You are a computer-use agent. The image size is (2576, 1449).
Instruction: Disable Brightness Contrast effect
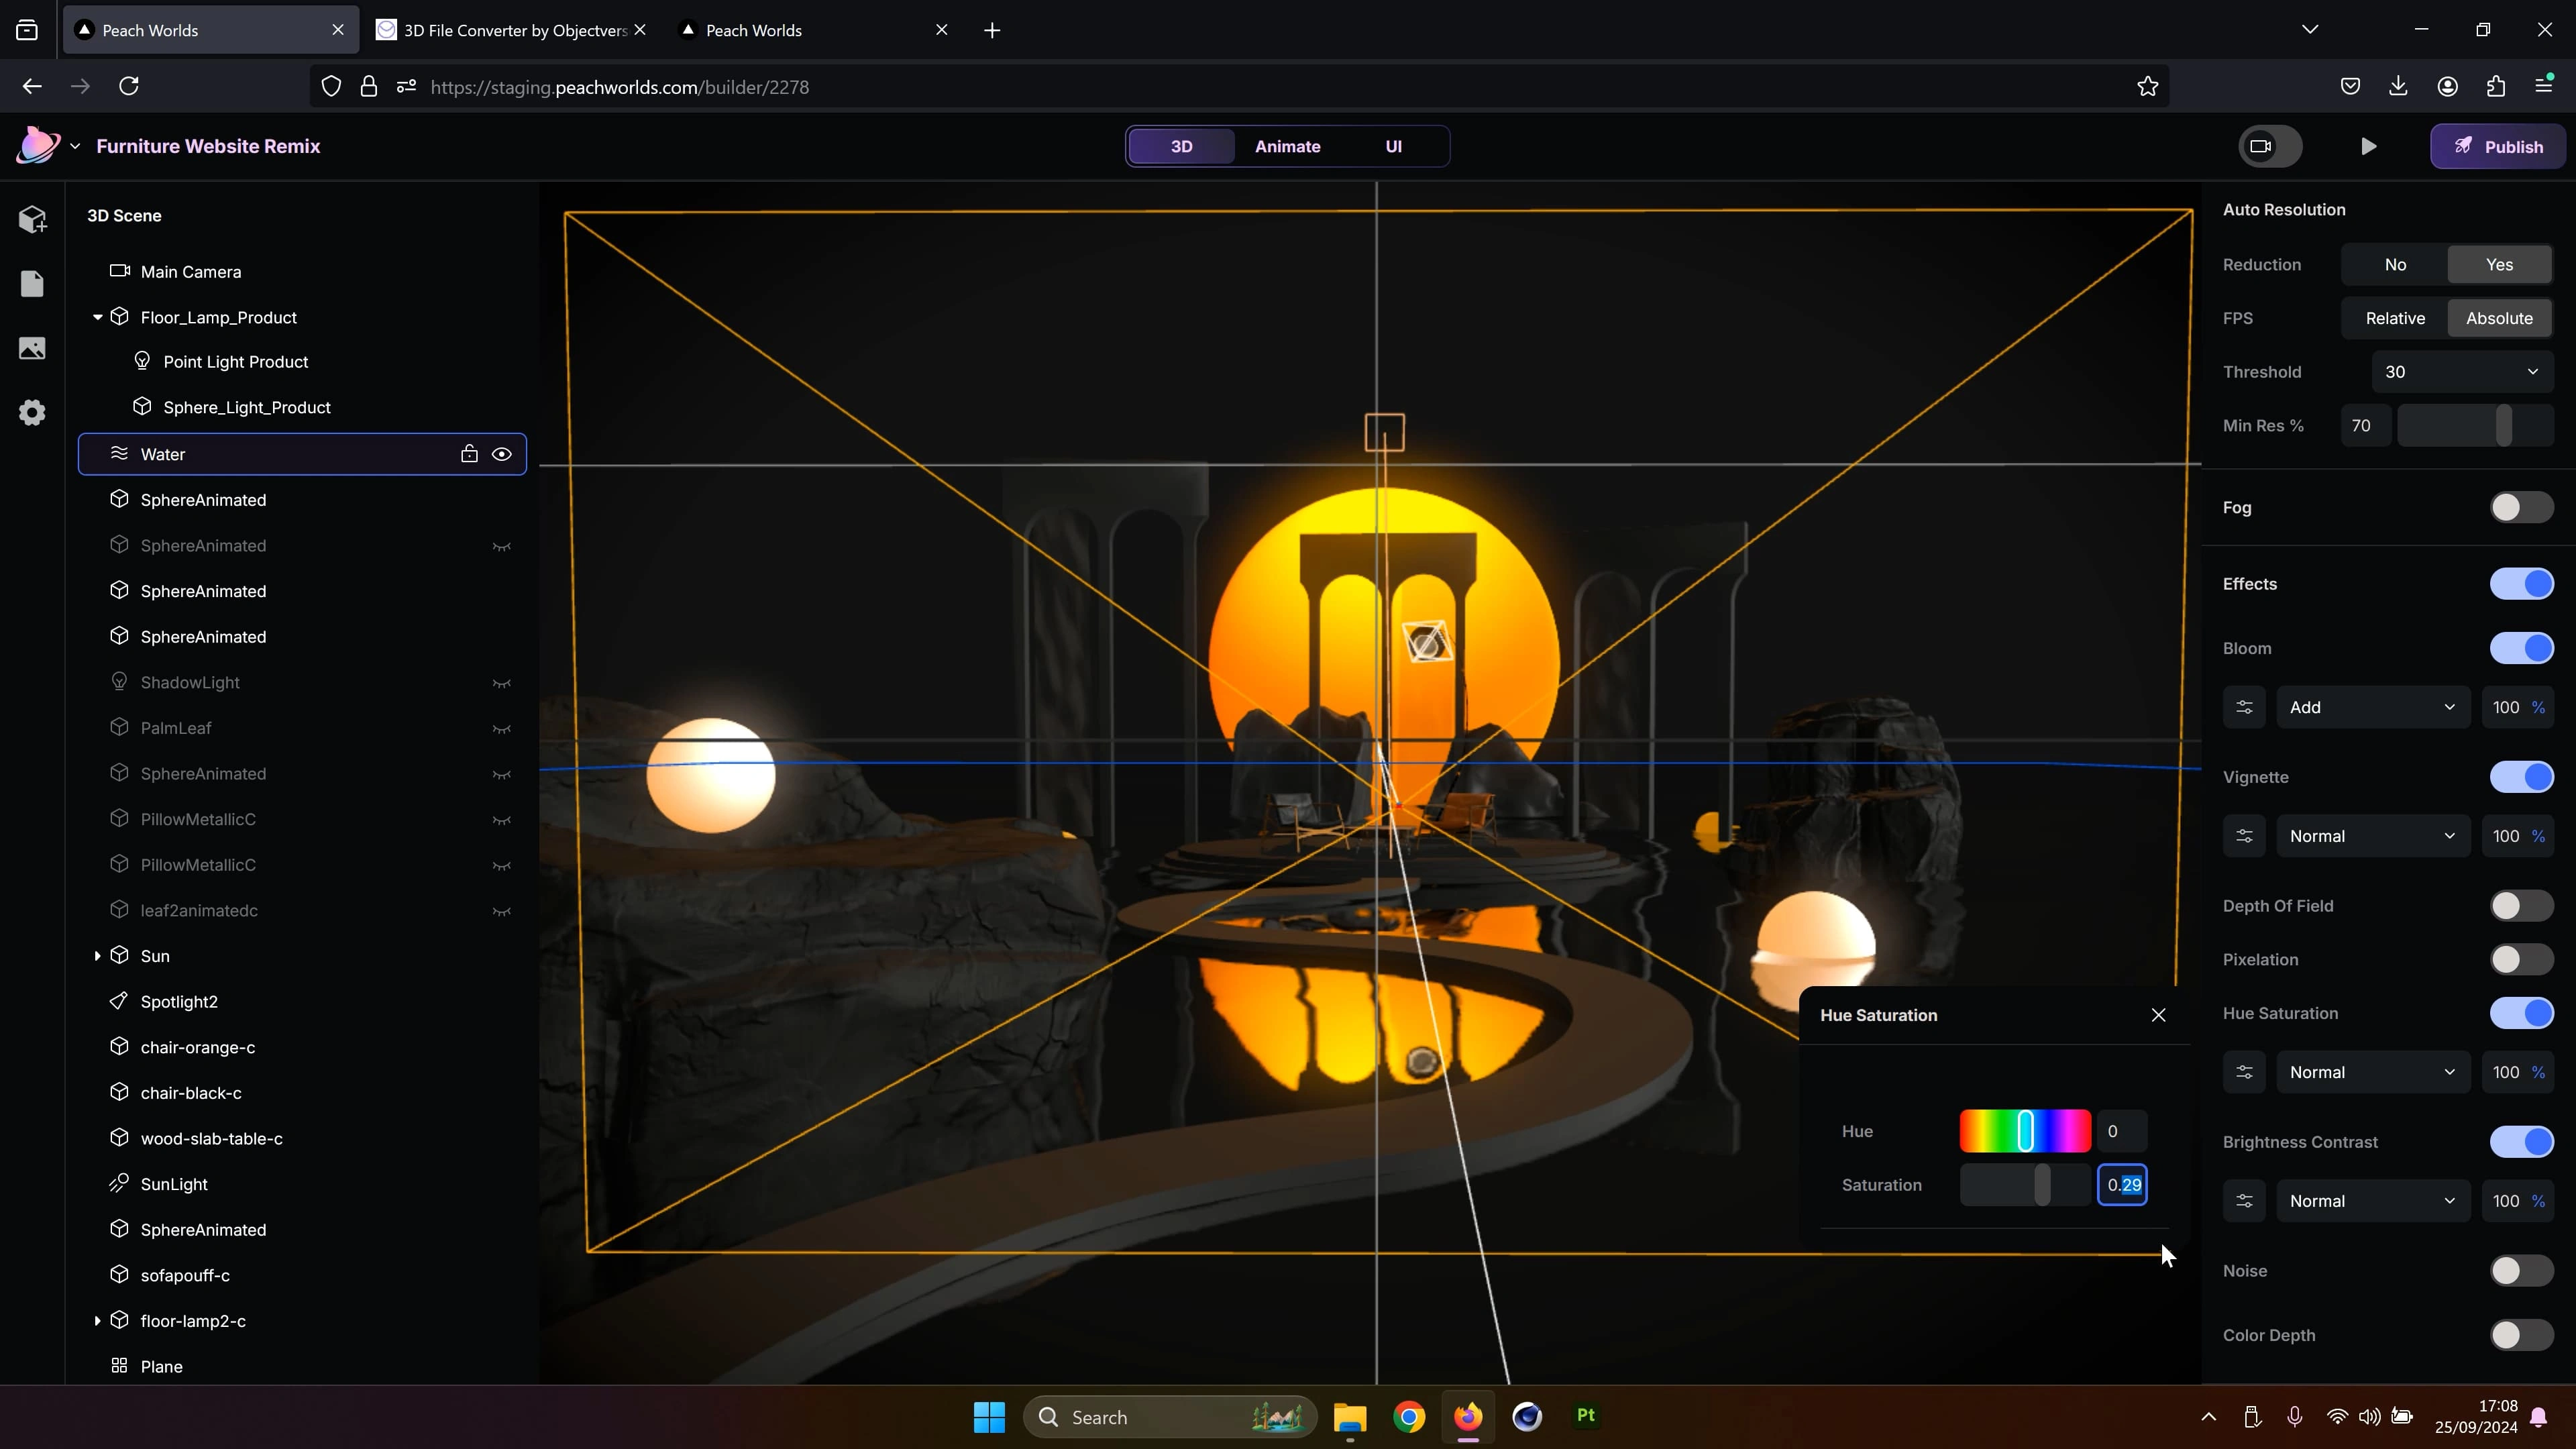pos(2521,1142)
